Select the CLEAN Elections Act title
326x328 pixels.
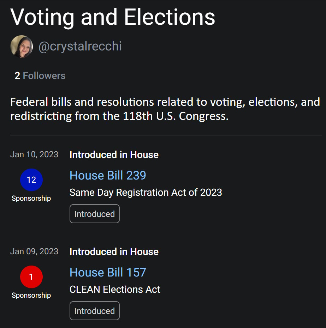point(115,290)
